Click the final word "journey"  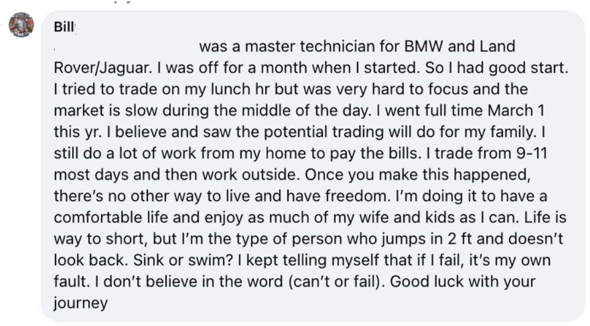(81, 304)
